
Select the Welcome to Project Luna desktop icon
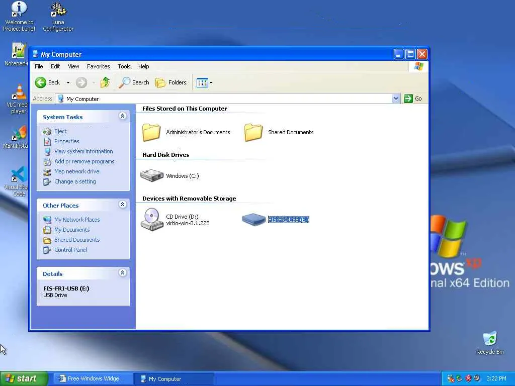(19, 17)
